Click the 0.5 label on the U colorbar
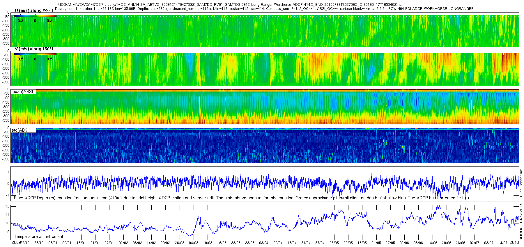This screenshot has height=247, width=524. [50, 21]
